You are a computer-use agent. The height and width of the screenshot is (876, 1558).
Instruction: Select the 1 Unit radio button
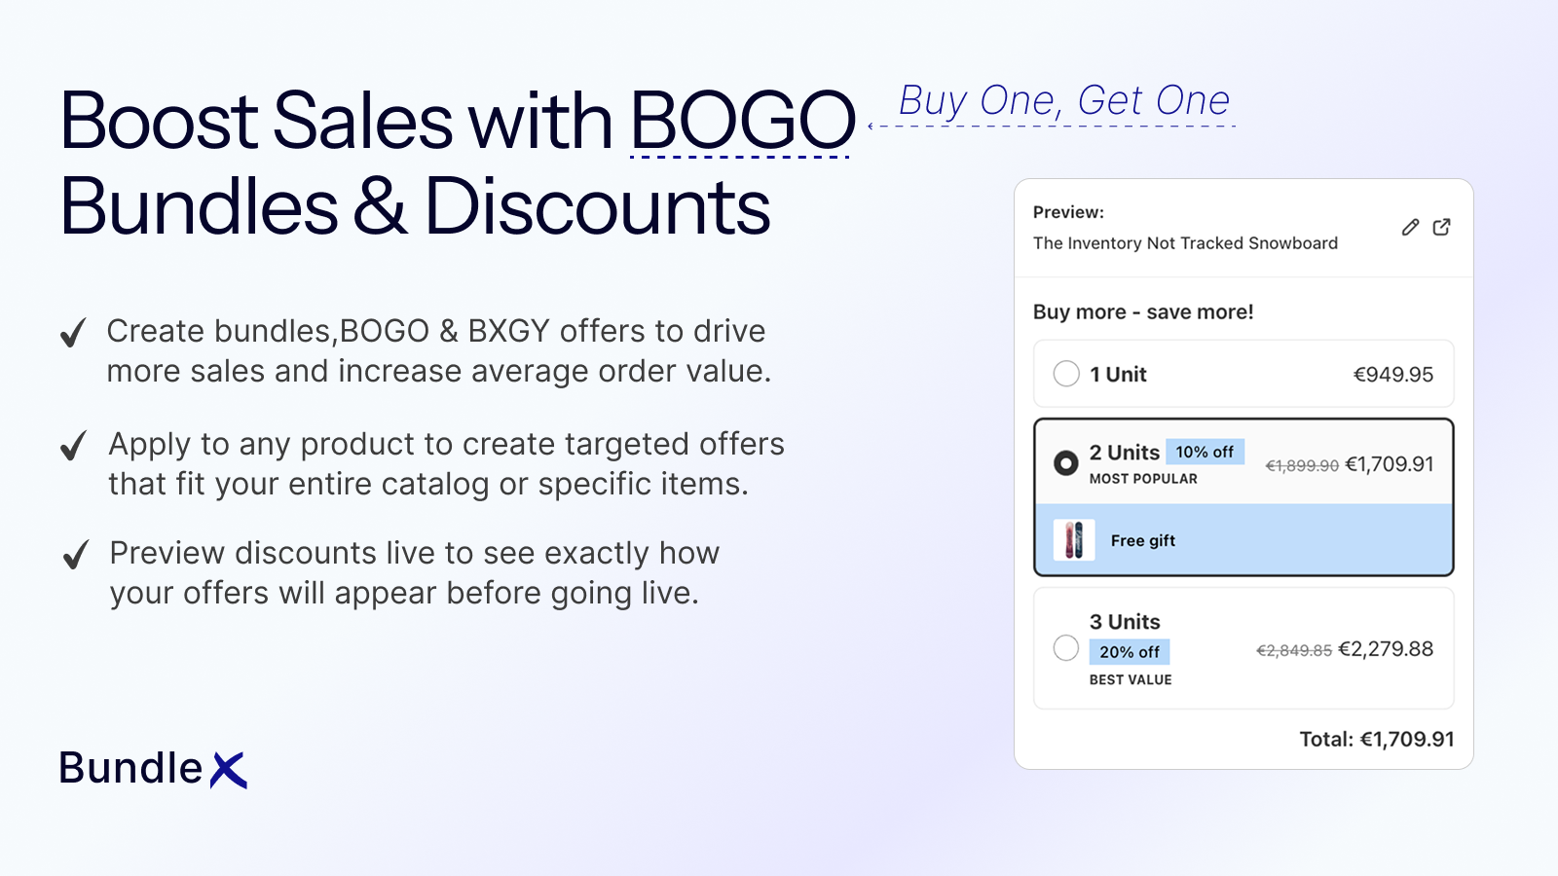[1066, 374]
